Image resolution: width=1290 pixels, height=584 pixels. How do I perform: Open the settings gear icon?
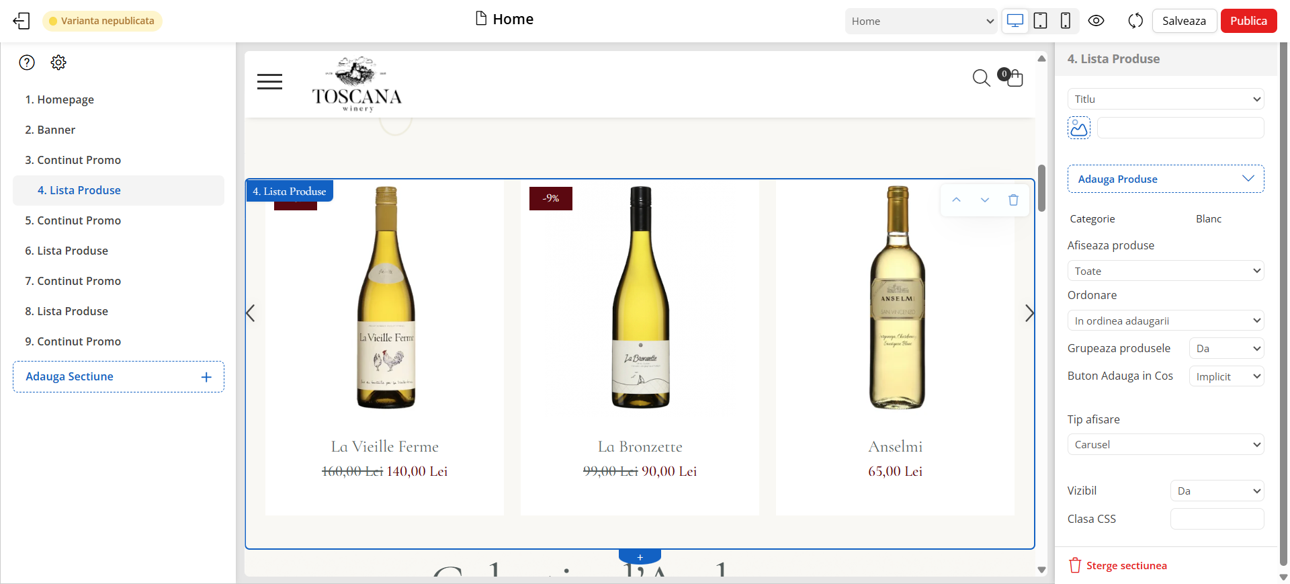(x=58, y=62)
